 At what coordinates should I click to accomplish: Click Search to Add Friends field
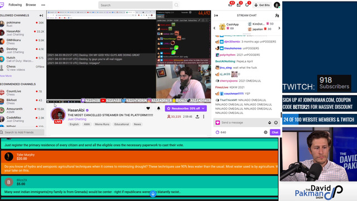tap(22, 132)
